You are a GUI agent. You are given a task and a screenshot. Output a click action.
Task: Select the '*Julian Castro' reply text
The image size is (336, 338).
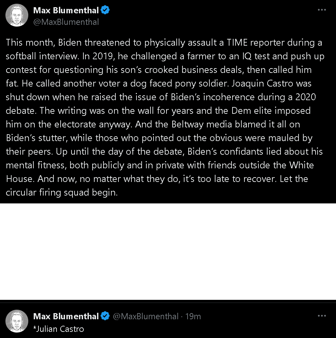(59, 329)
